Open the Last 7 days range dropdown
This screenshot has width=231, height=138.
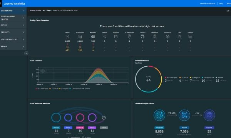tap(47, 11)
